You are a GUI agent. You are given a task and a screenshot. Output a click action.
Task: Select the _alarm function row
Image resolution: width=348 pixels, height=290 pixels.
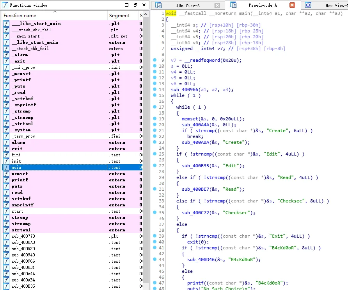[x=72, y=55]
